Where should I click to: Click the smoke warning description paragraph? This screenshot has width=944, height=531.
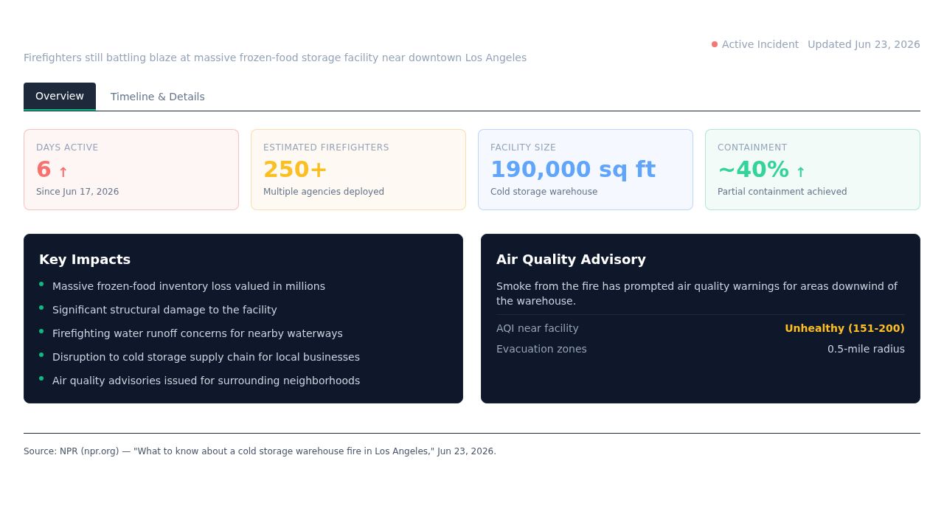[x=697, y=294]
